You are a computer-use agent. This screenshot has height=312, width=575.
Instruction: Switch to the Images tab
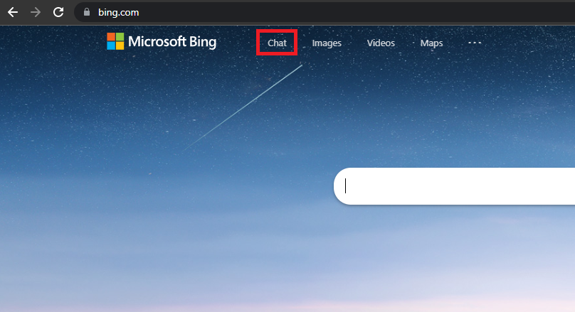[327, 43]
